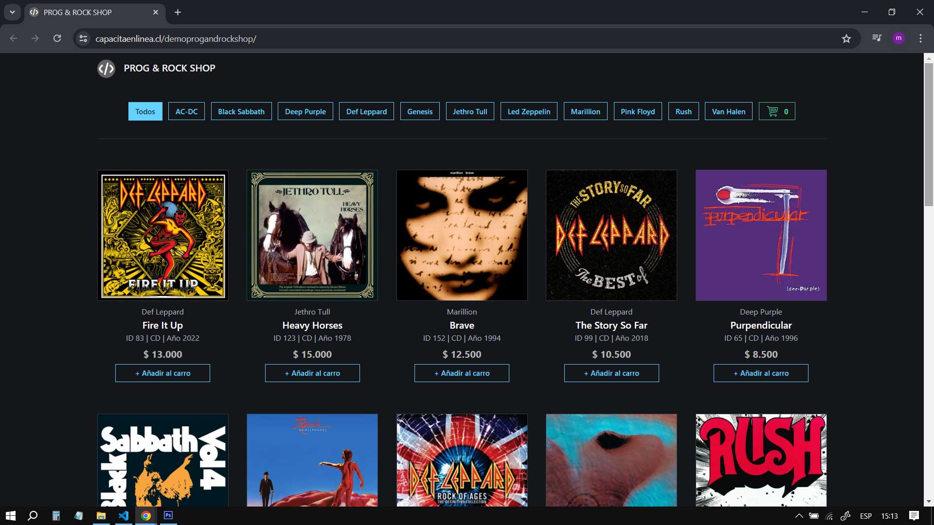The image size is (934, 525).
Task: Reload the current page
Action: coord(57,38)
